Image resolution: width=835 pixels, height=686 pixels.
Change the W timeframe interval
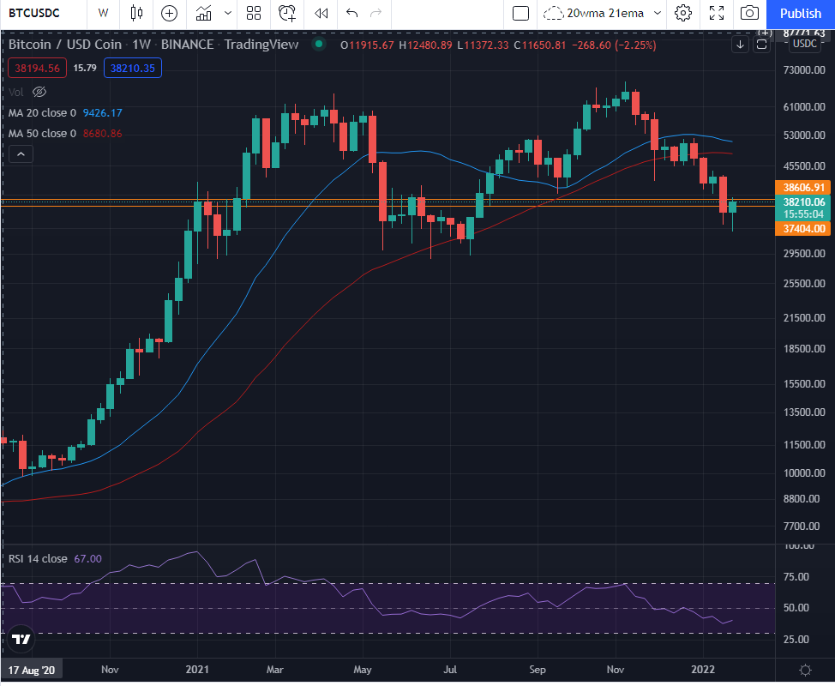coord(104,14)
